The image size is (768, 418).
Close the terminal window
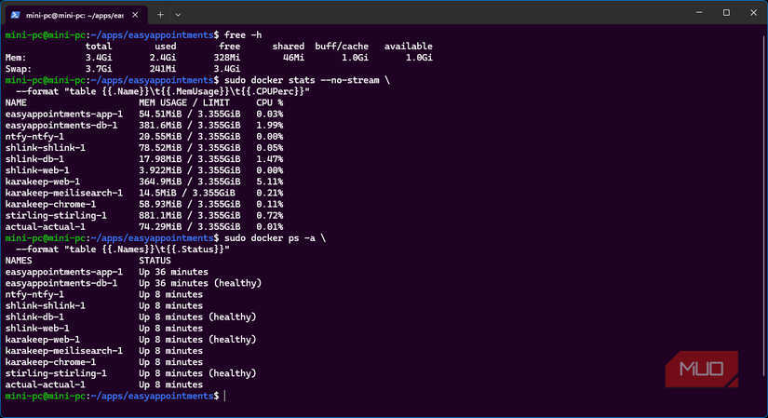(753, 13)
